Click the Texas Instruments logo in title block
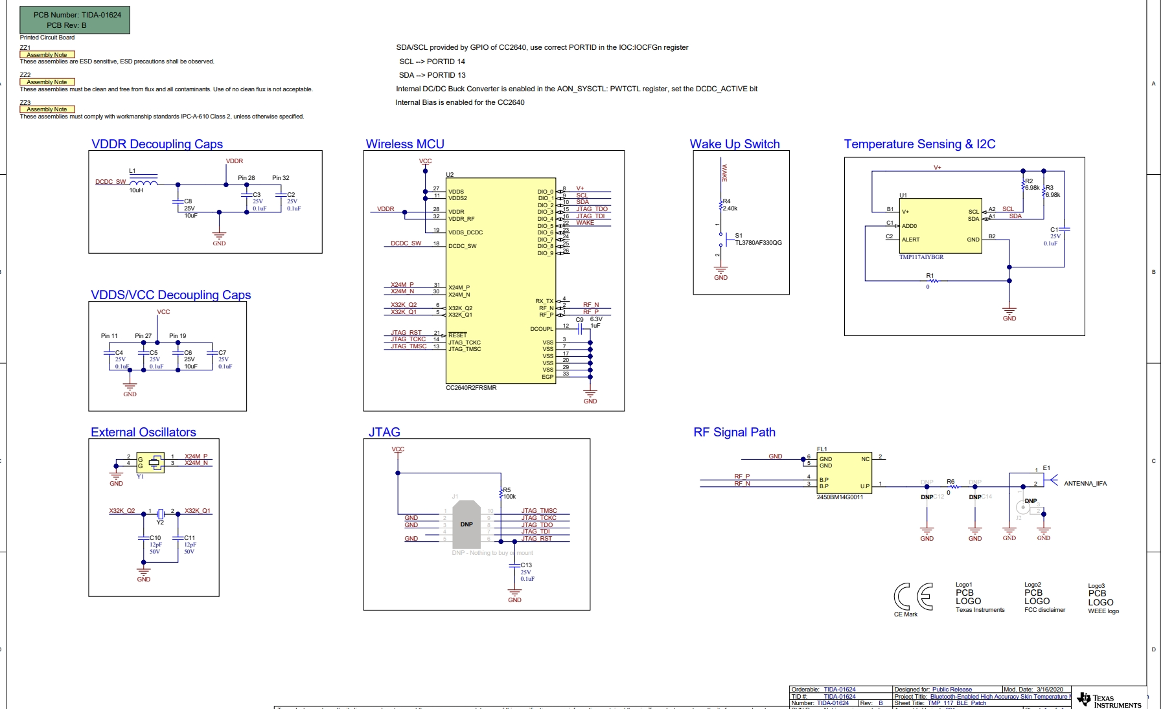This screenshot has width=1163, height=709. tap(1108, 700)
